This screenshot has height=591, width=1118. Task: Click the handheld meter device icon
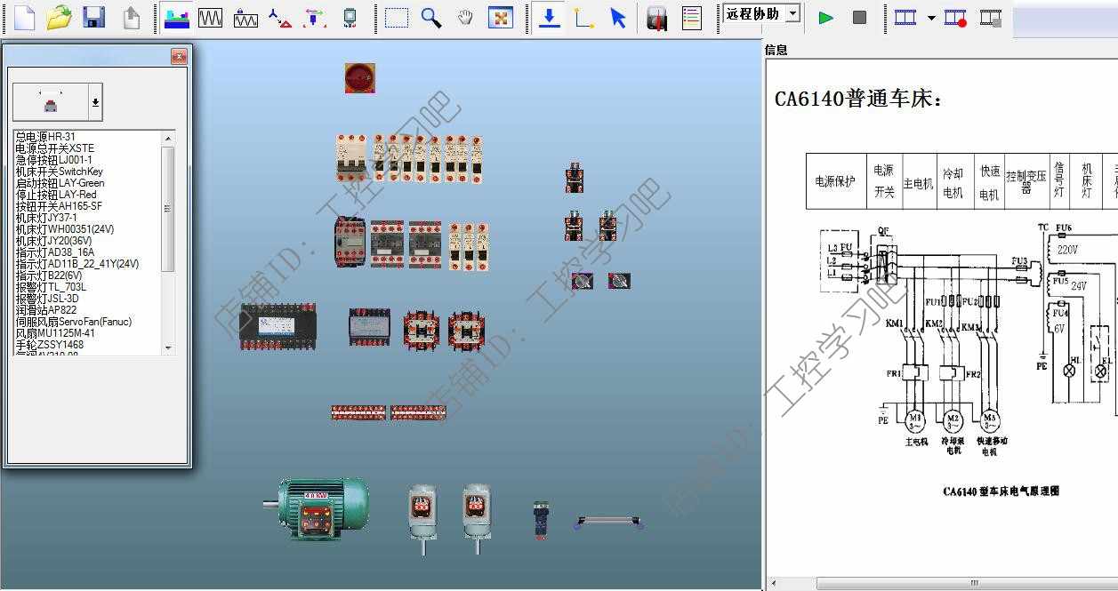350,17
